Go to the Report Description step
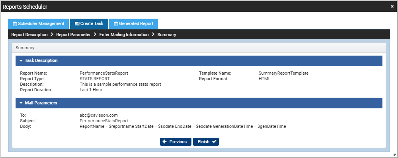 [29, 35]
